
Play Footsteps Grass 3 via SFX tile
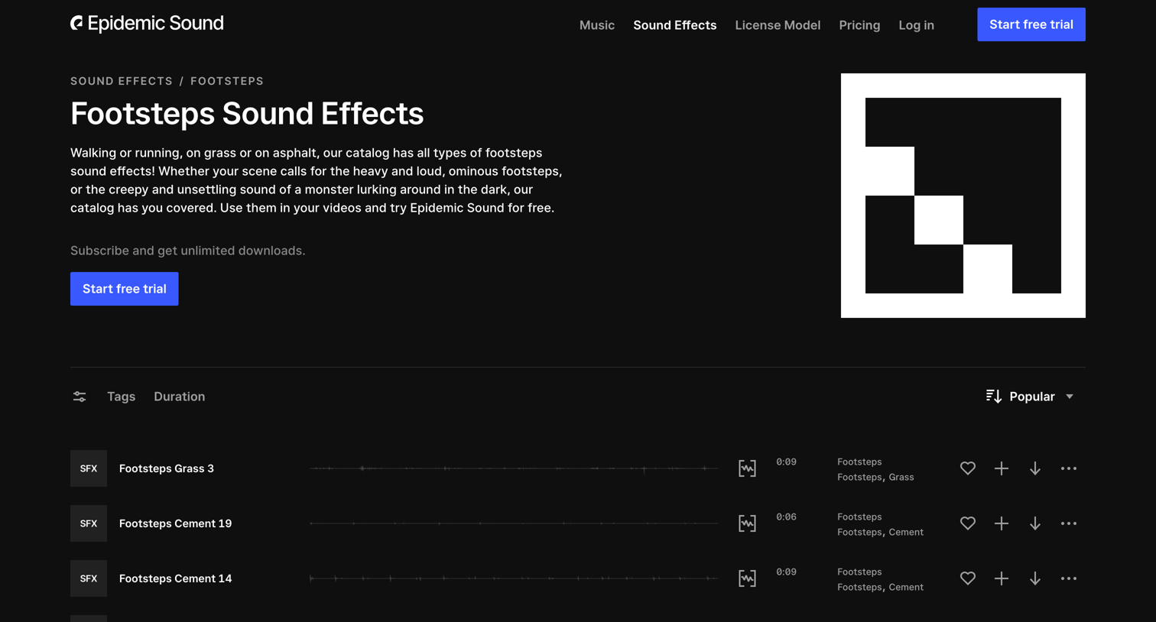point(89,468)
